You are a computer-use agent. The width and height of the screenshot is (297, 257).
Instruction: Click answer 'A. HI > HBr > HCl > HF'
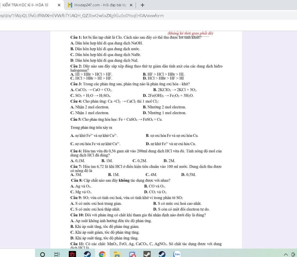pos(91,74)
